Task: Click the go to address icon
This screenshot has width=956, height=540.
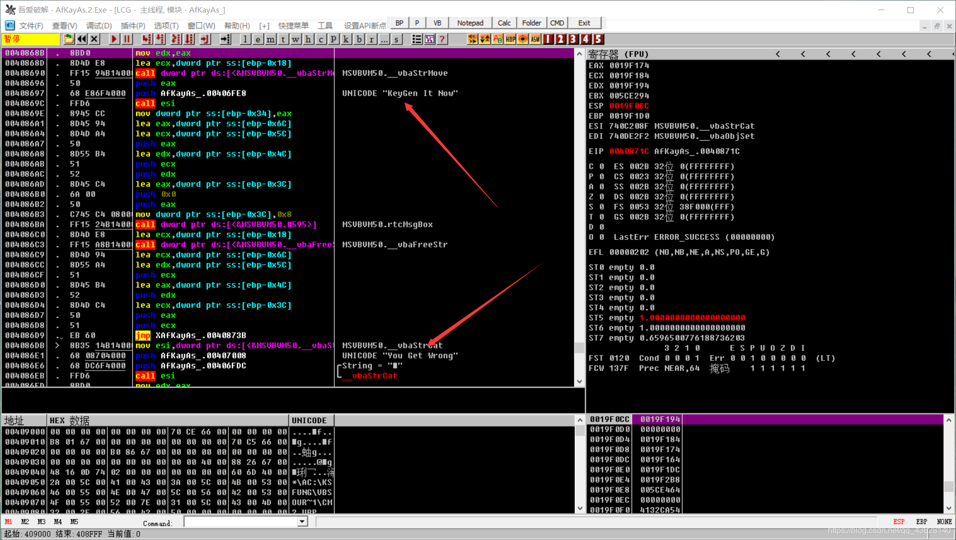Action: click(x=225, y=39)
